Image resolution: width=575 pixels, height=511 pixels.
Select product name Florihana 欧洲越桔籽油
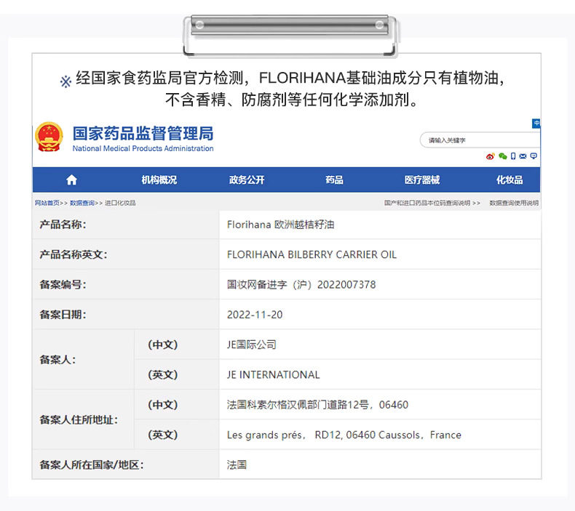pos(280,225)
